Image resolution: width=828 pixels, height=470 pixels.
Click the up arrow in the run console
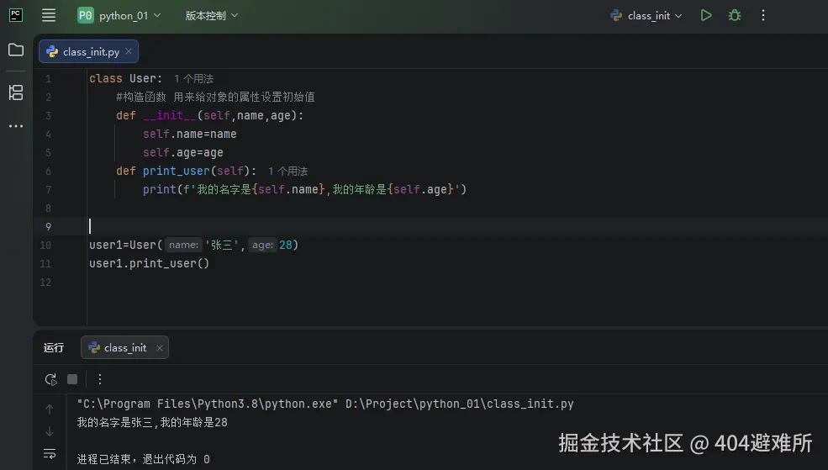[x=50, y=409]
